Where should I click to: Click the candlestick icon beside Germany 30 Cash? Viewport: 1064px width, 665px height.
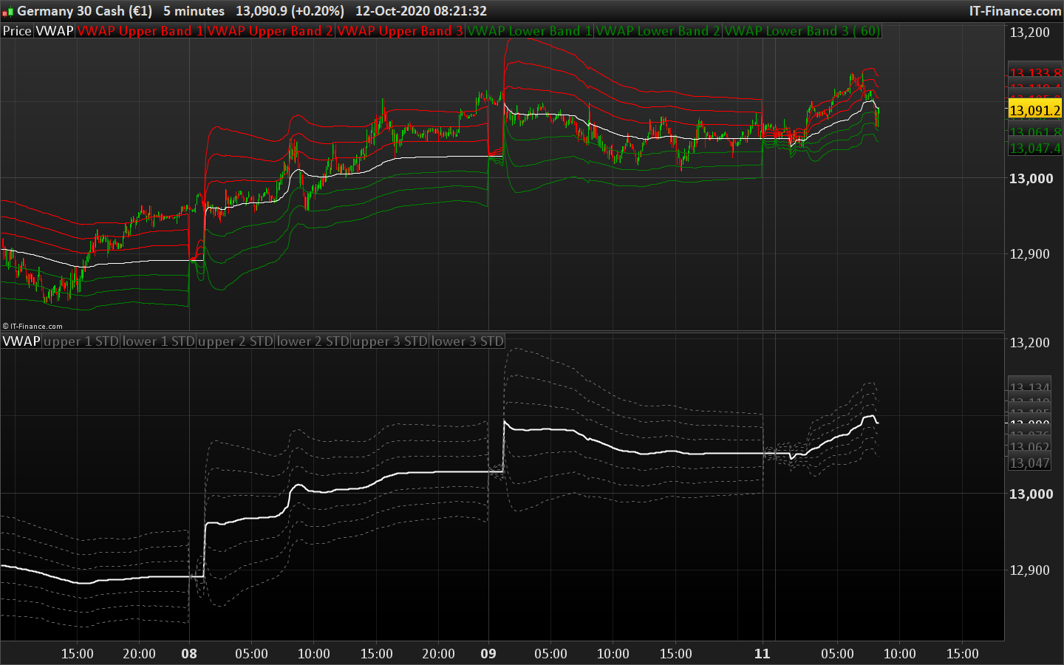[8, 12]
